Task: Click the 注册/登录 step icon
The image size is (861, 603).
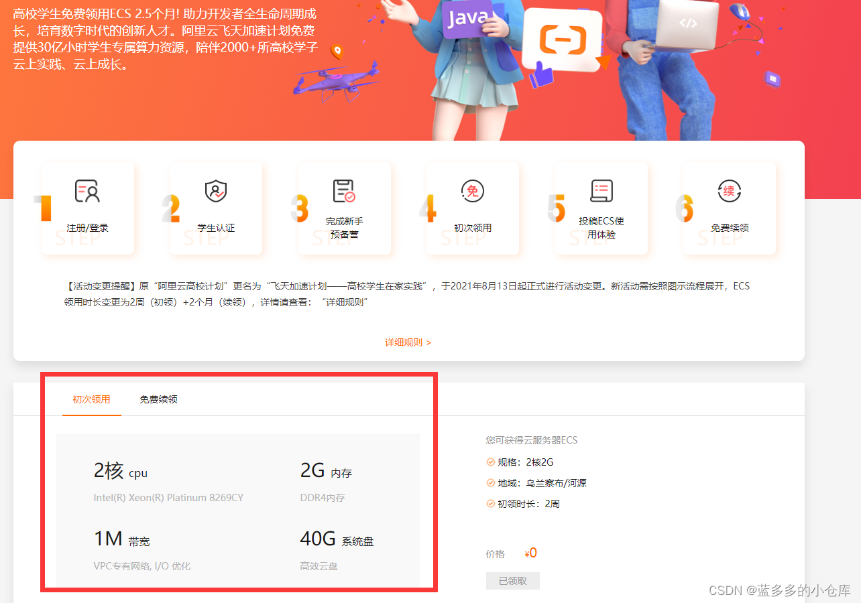Action: 87,192
